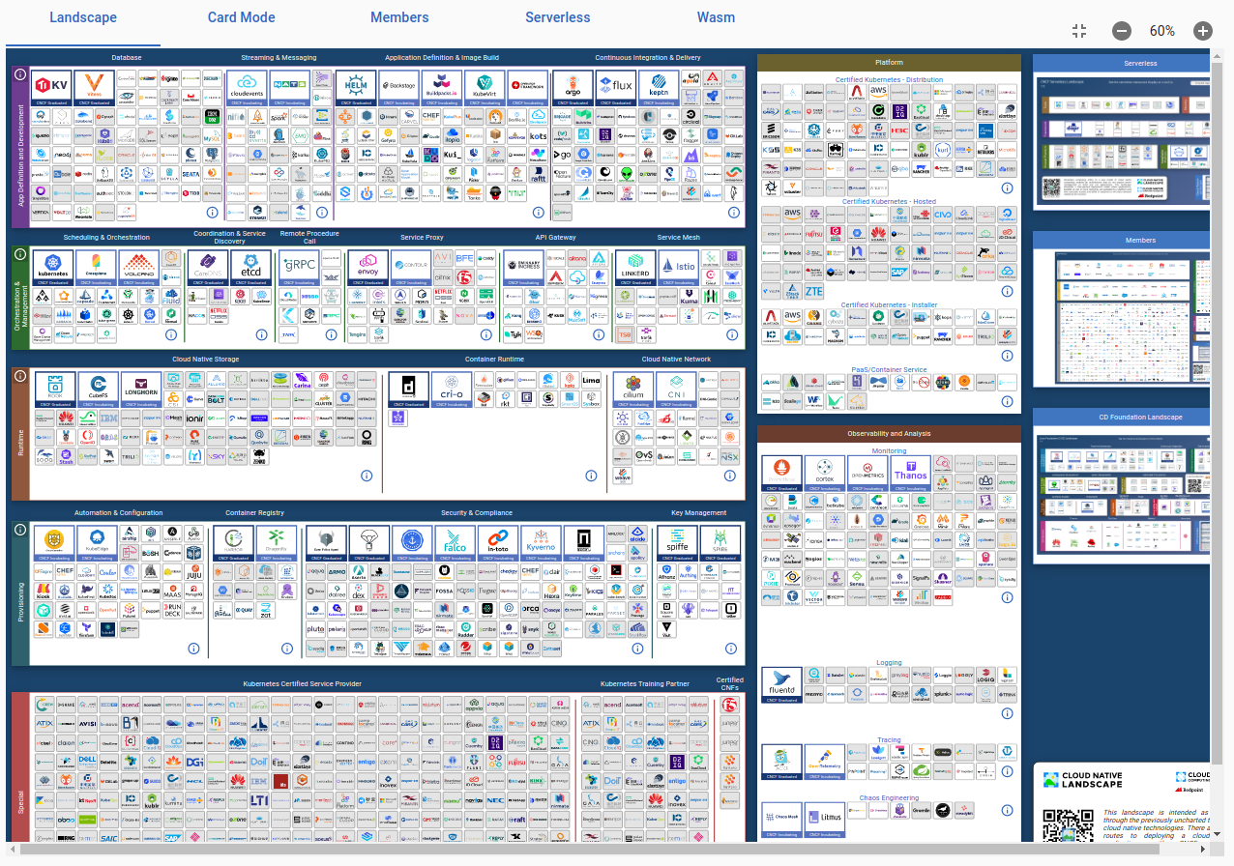Screen dimensions: 1234x866
Task: Select the Longhorn storage card
Action: pos(140,390)
